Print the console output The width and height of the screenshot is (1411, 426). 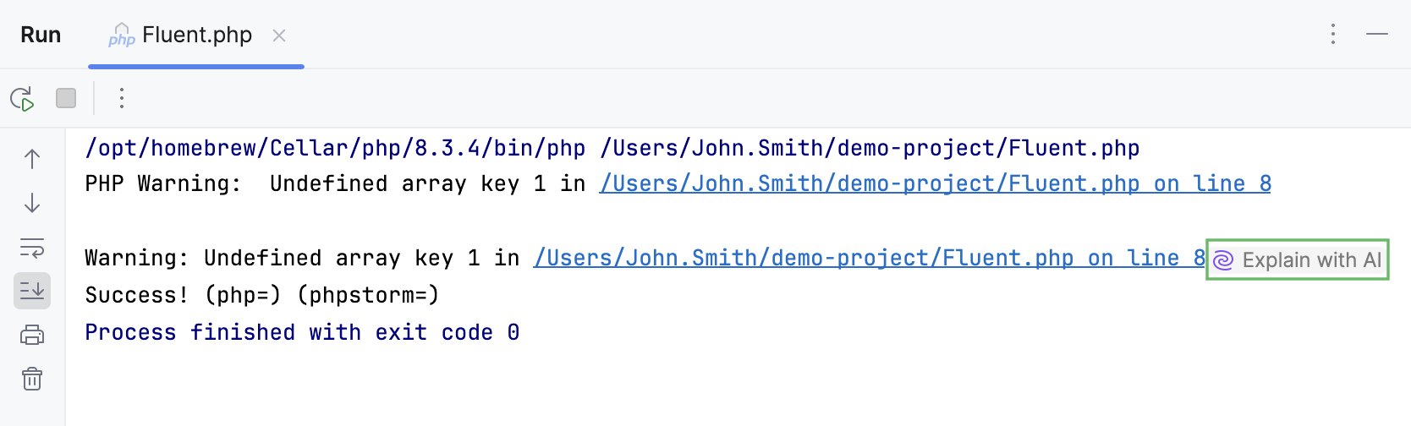(x=32, y=336)
